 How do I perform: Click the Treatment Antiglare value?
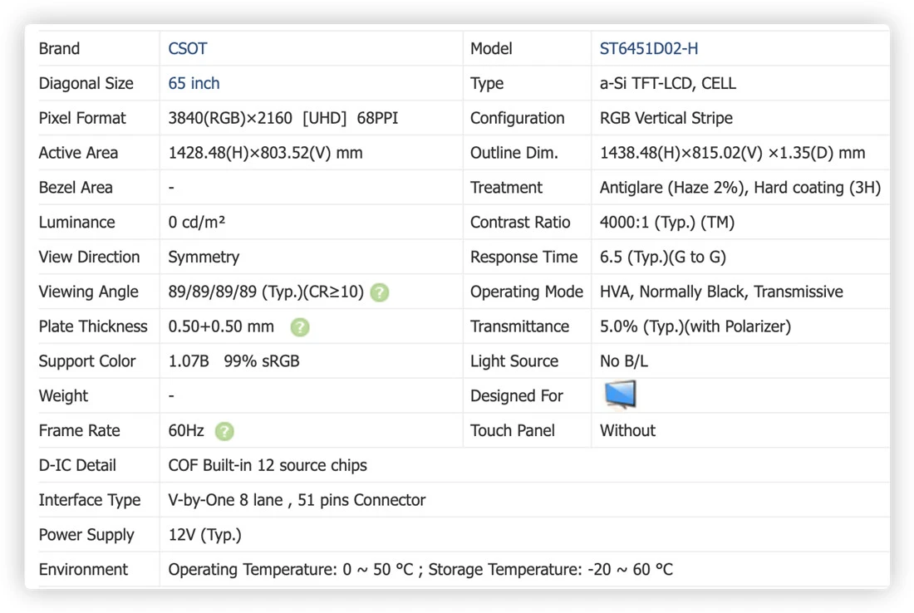tap(740, 188)
